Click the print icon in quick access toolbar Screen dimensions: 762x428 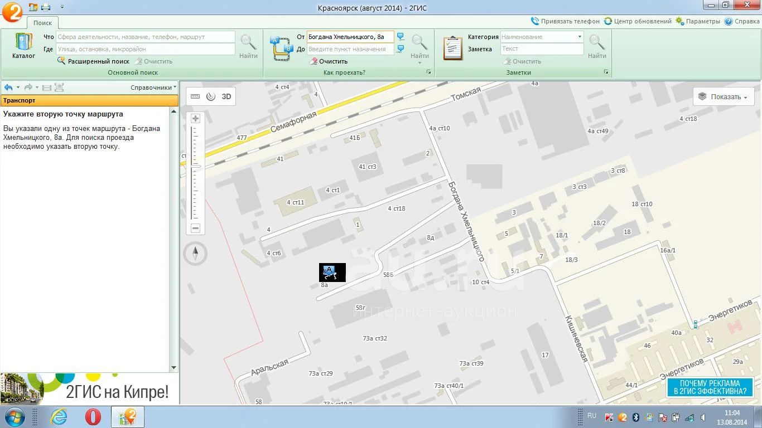(x=46, y=7)
